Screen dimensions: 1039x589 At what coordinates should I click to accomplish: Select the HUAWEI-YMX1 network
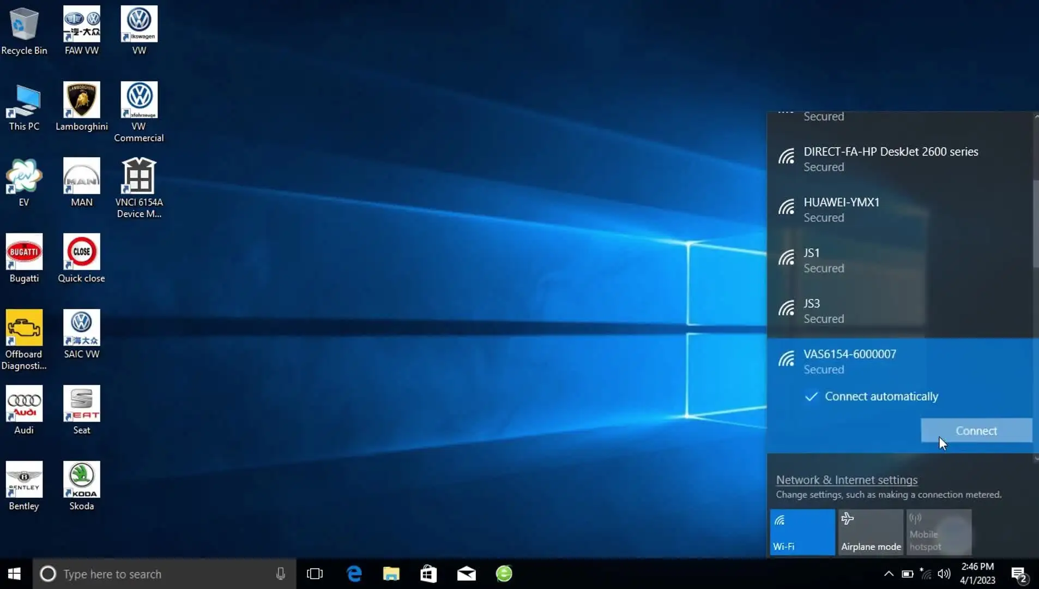coord(899,210)
